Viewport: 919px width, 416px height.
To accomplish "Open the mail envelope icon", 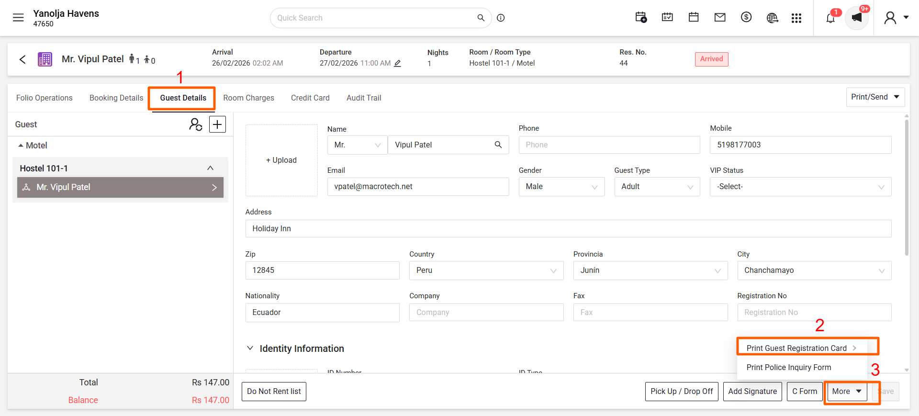I will [x=720, y=18].
